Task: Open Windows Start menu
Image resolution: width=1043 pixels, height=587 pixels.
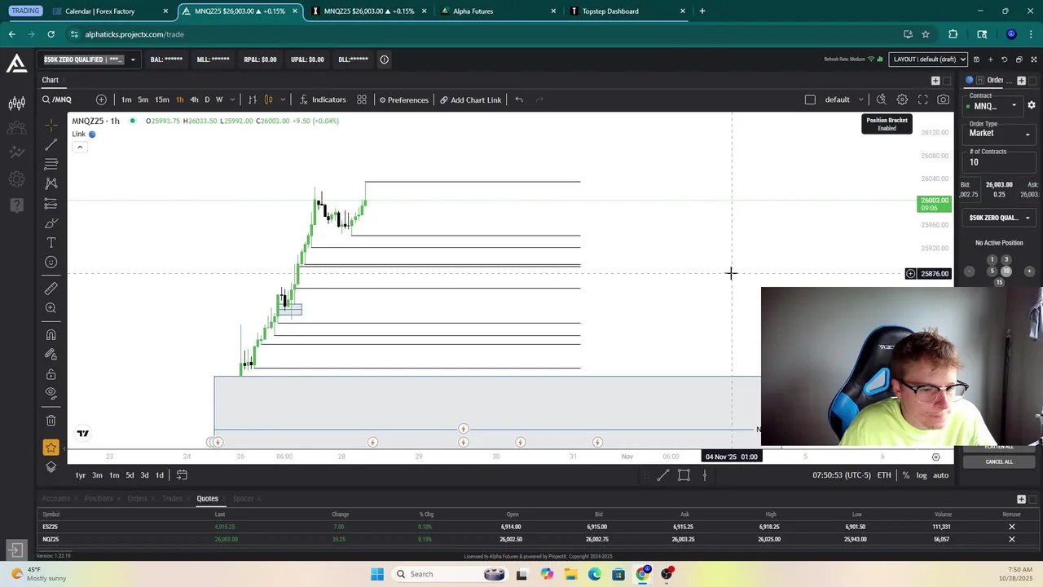Action: 377,574
